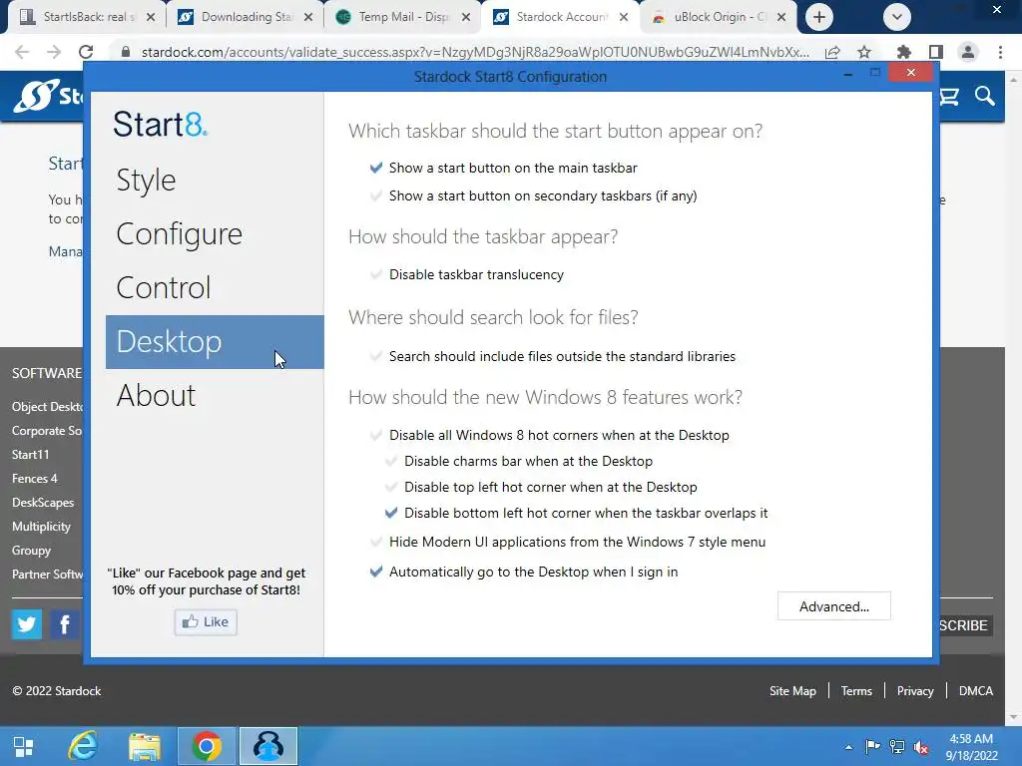Screen dimensions: 1022x766
Task: Open Groupy footer link
Action: coord(31,551)
